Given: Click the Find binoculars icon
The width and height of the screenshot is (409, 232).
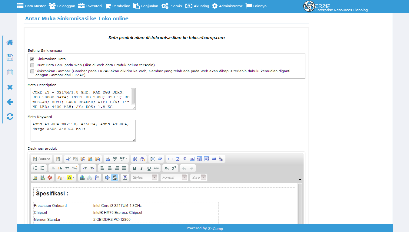Looking at the screenshot, I should 135,159.
